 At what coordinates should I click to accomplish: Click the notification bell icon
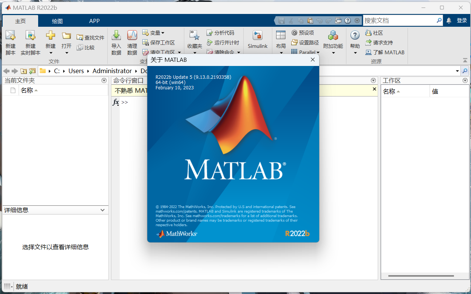click(449, 20)
